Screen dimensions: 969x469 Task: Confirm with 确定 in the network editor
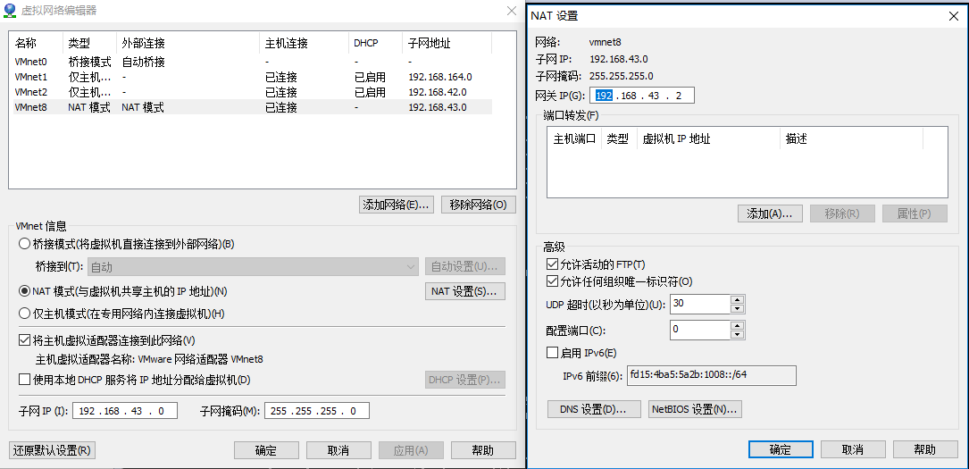[x=266, y=450]
